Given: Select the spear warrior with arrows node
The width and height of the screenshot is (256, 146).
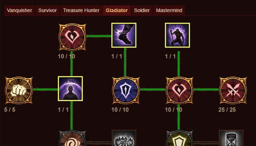Looking at the screenshot, I should (178, 35).
